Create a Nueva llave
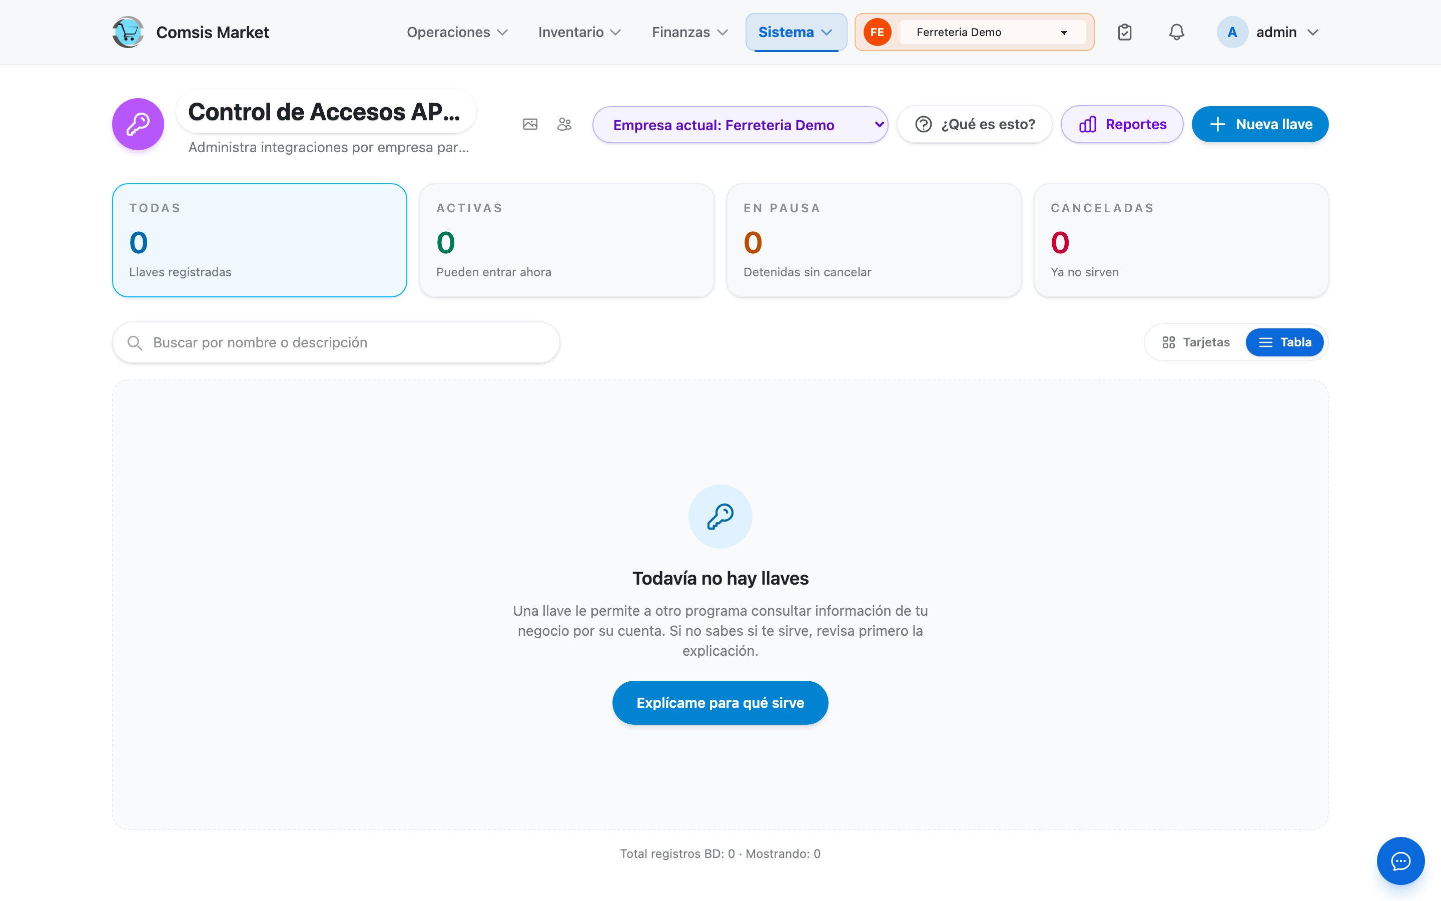 coord(1260,124)
